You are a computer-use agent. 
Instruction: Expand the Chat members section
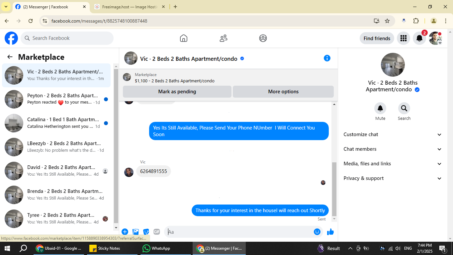[x=393, y=149]
